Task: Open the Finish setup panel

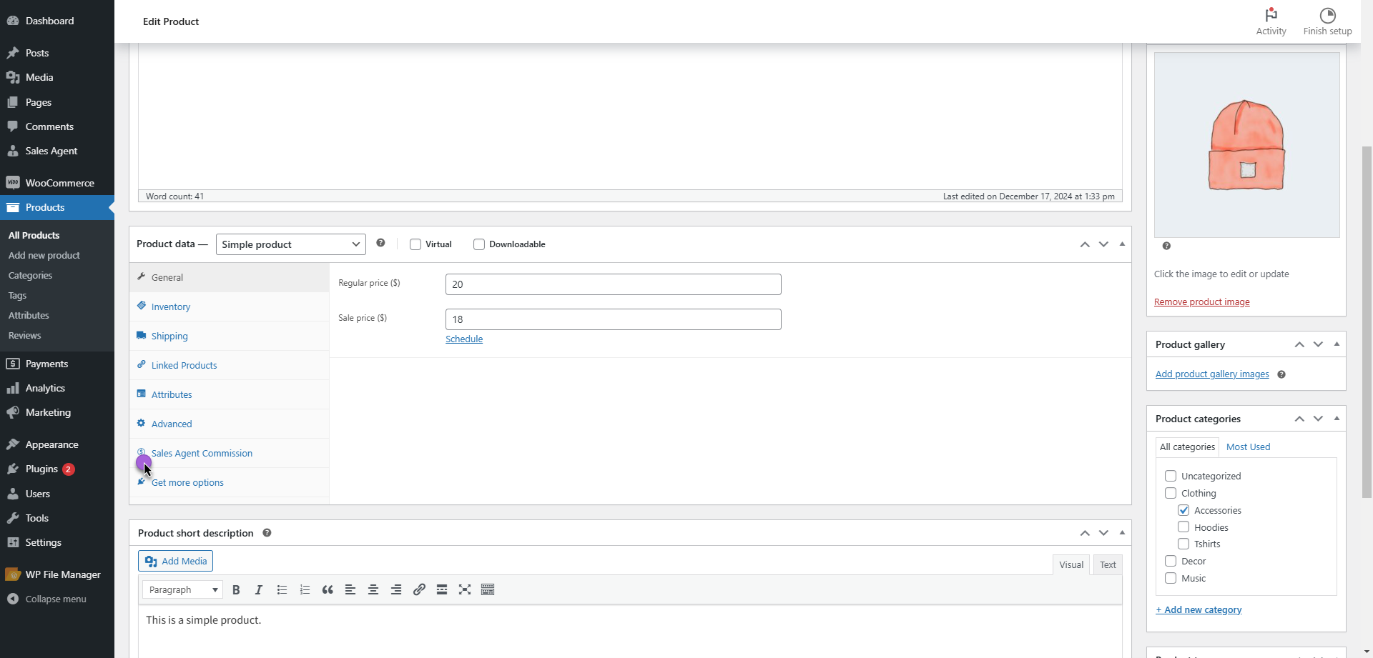Action: [1327, 21]
